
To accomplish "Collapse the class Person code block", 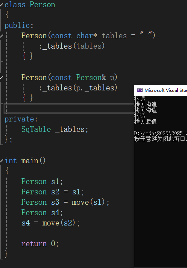I will (x=1, y=5).
